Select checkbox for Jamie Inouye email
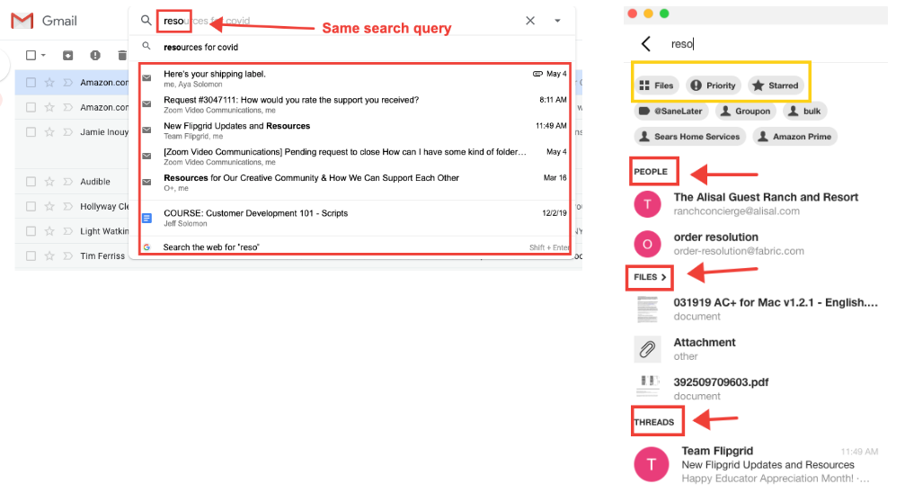This screenshot has height=502, width=905. (31, 132)
